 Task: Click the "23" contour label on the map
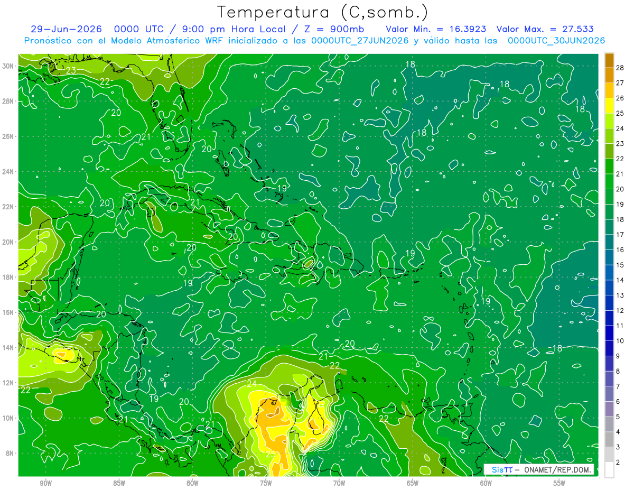pos(71,70)
